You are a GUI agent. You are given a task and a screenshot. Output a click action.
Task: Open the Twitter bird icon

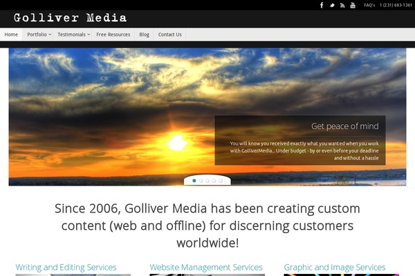pos(332,5)
